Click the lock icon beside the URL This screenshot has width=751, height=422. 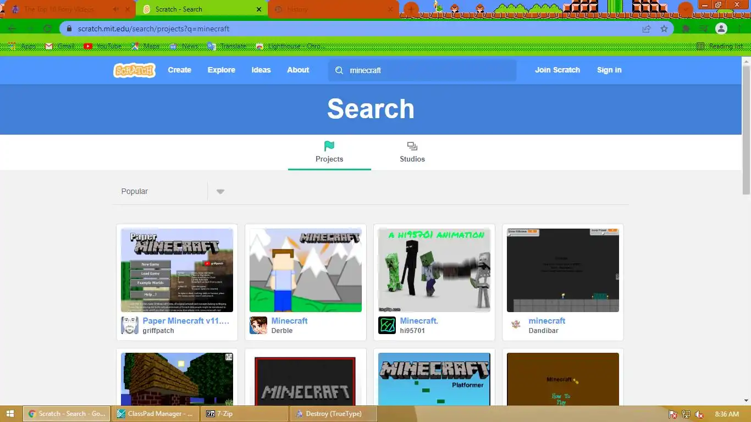tap(69, 29)
